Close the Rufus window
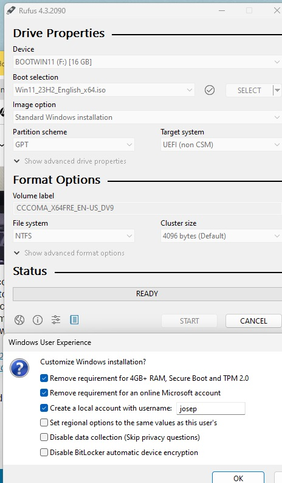 click(x=277, y=10)
